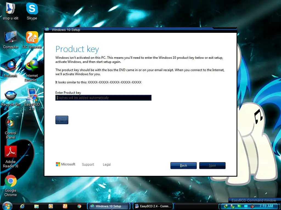
Task: Launch Internet Explorer from the taskbar
Action: click(x=22, y=206)
